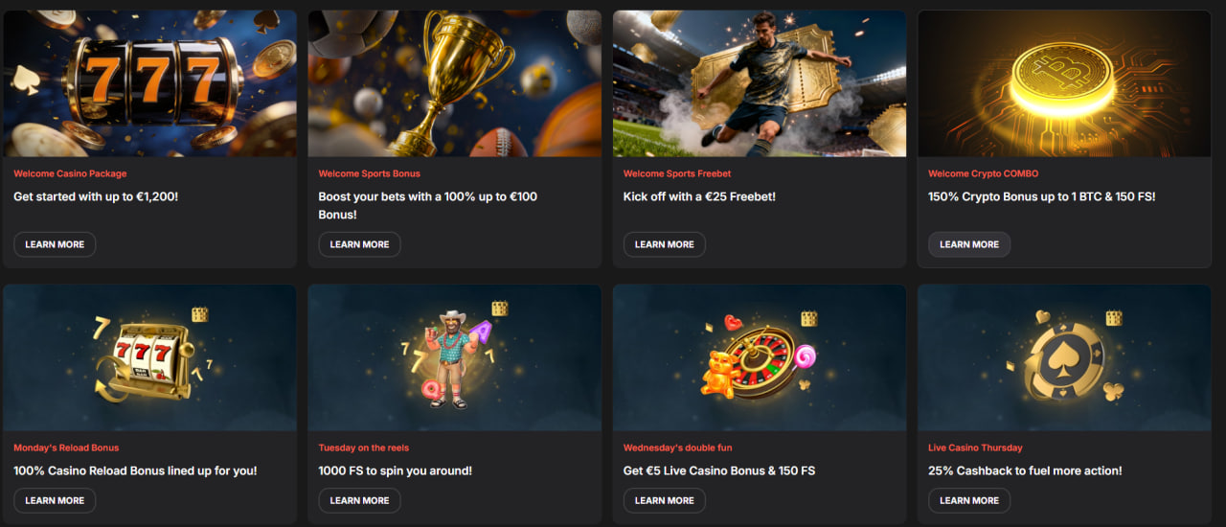Click Learn More under Live Casino Thursday

[x=968, y=500]
